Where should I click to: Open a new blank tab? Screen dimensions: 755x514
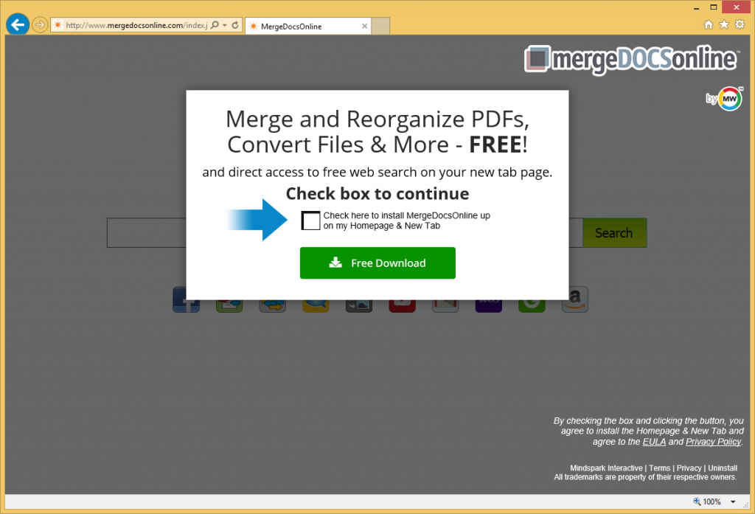click(380, 26)
